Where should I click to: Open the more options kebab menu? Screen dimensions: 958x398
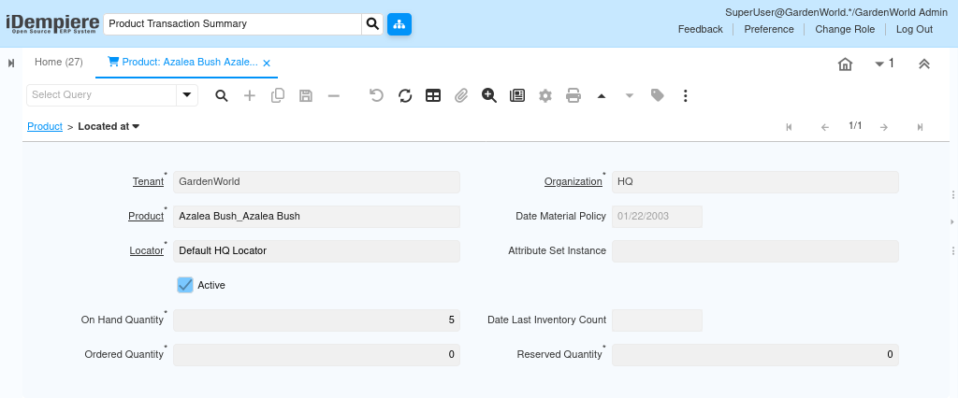pos(686,95)
